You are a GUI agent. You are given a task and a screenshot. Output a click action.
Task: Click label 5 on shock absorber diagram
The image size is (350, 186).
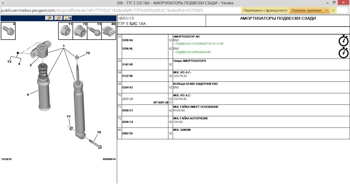click(x=27, y=95)
